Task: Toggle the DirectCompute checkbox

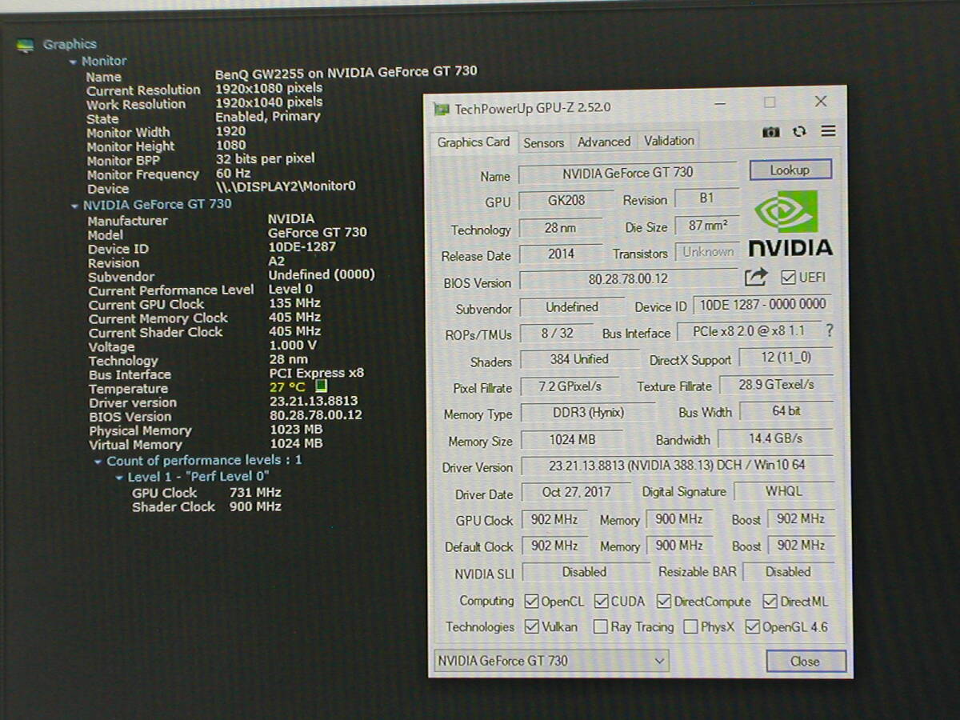Action: click(x=664, y=602)
